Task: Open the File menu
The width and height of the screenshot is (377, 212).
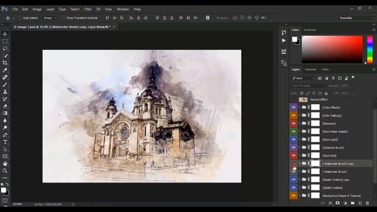Action: [x=15, y=9]
